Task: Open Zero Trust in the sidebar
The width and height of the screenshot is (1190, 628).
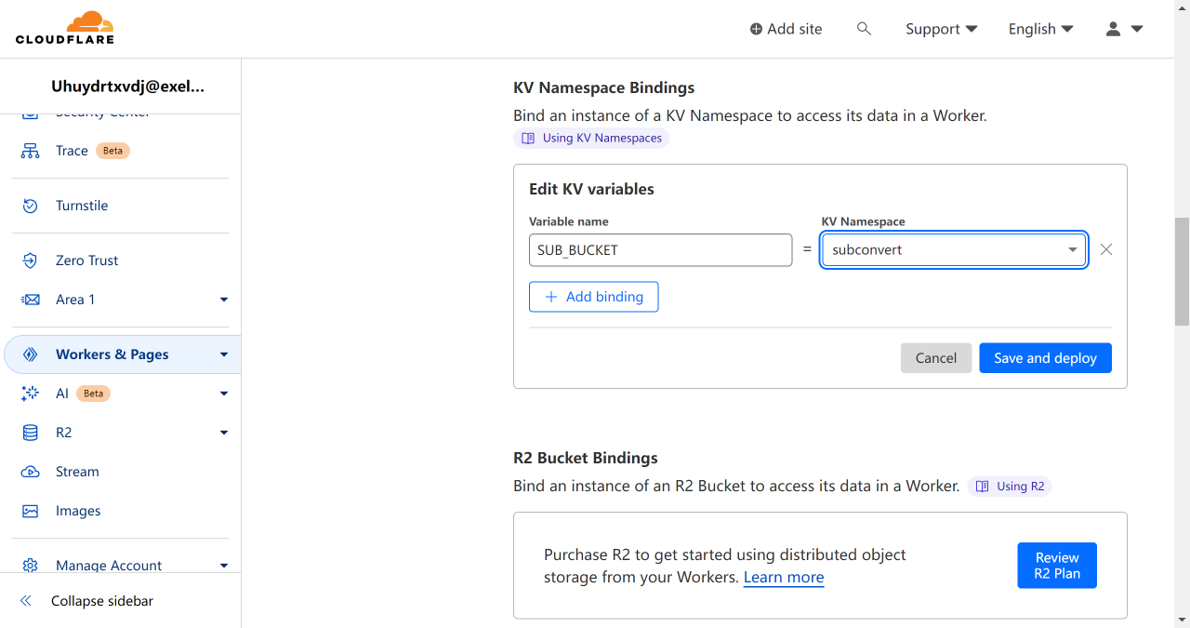Action: [86, 261]
